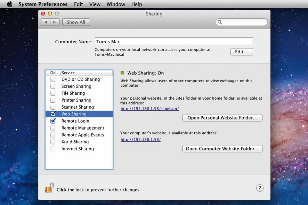Open the Edit menu
The width and height of the screenshot is (308, 205).
78,4
